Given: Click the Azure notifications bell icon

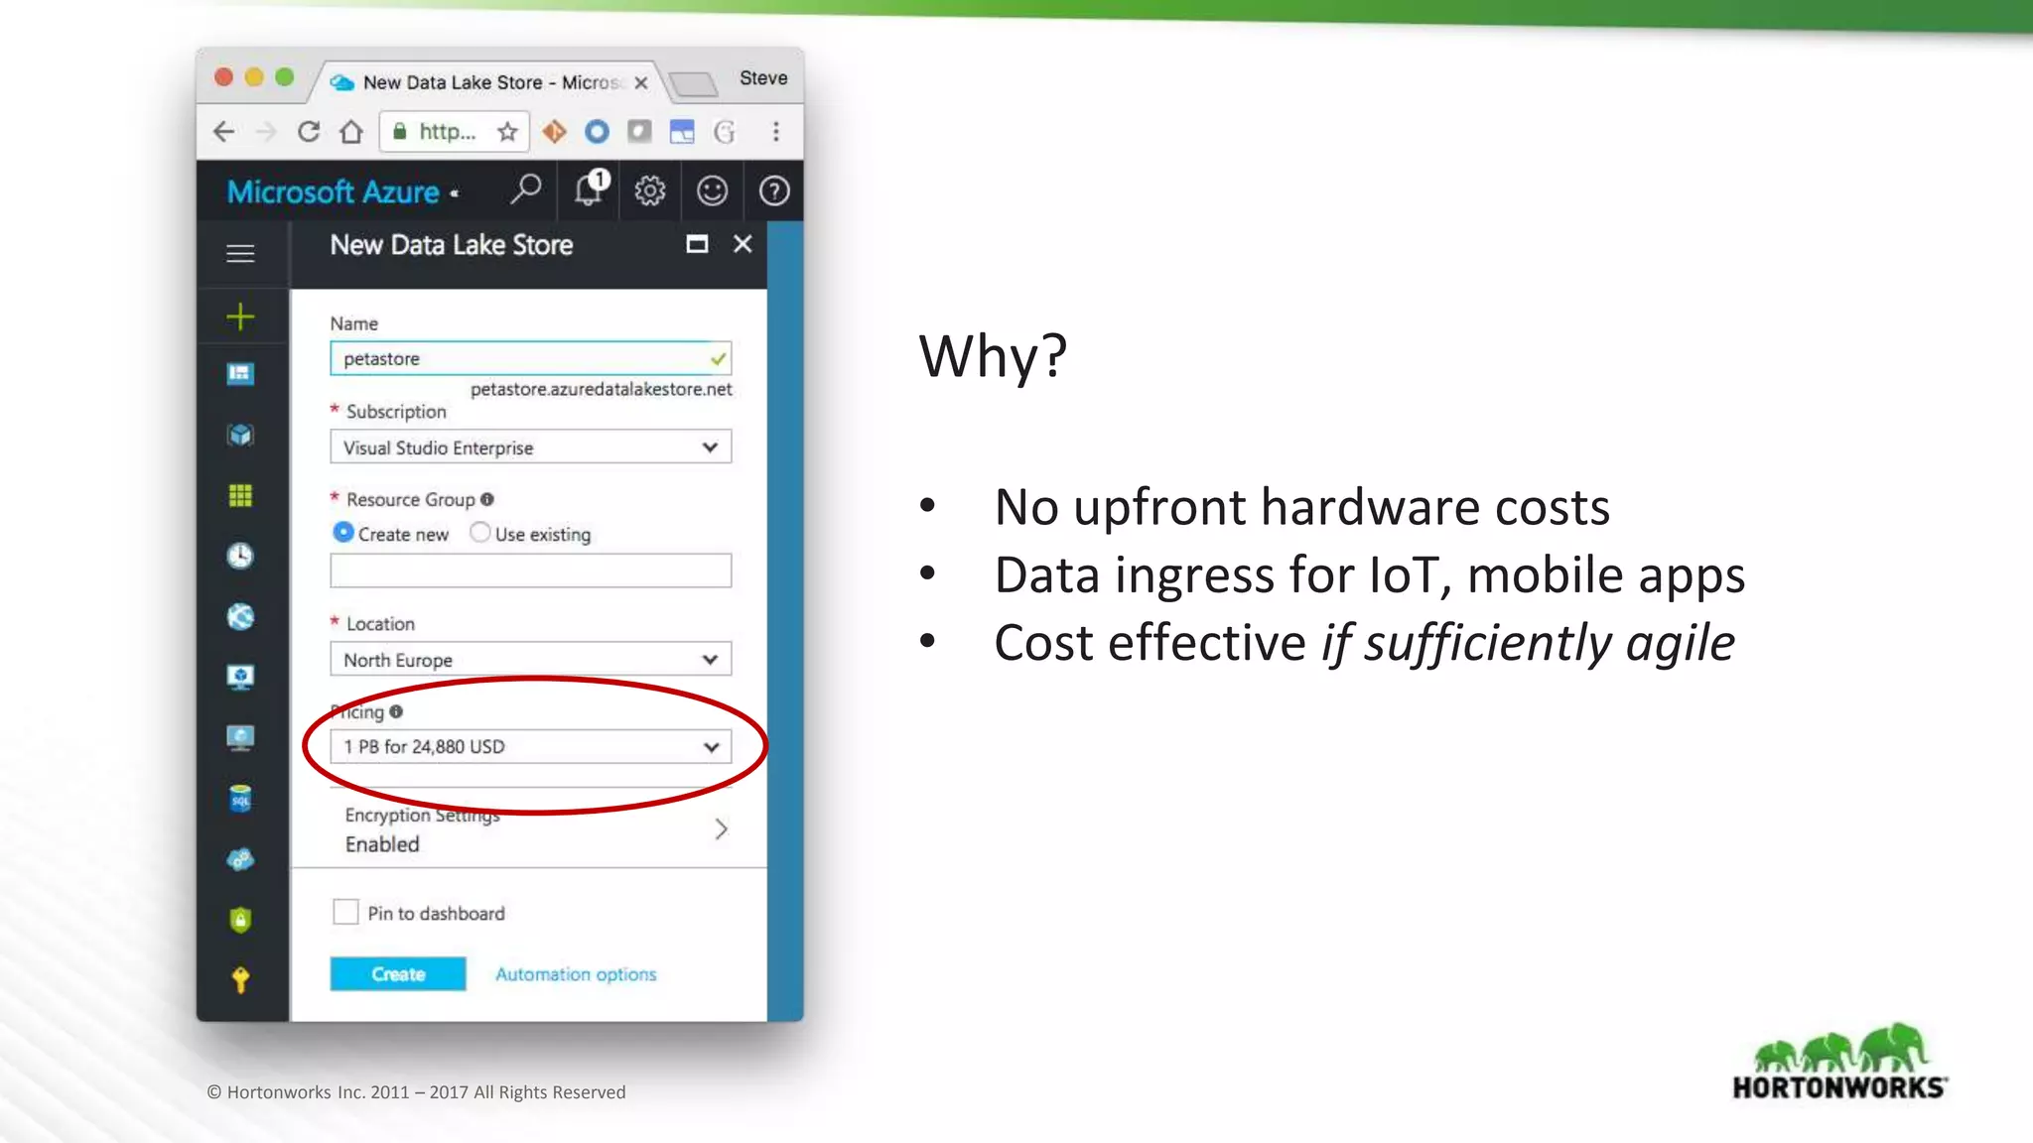Looking at the screenshot, I should pos(589,190).
